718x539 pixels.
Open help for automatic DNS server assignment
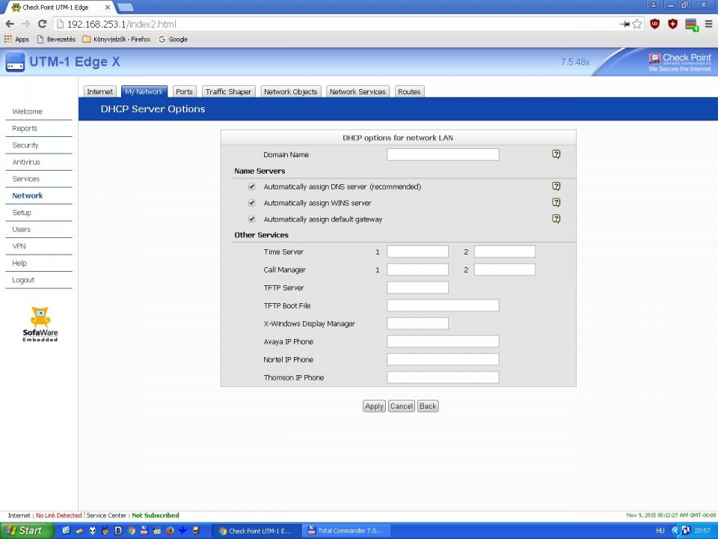[x=556, y=186]
